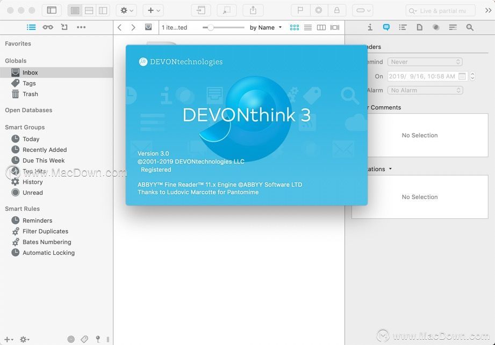This screenshot has height=345, width=495.
Task: Open the Search inspector magnifier icon
Action: click(x=470, y=27)
